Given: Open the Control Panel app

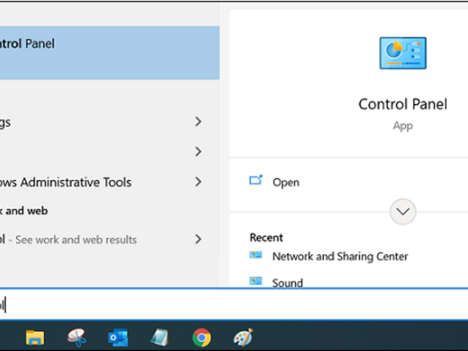Looking at the screenshot, I should (285, 183).
